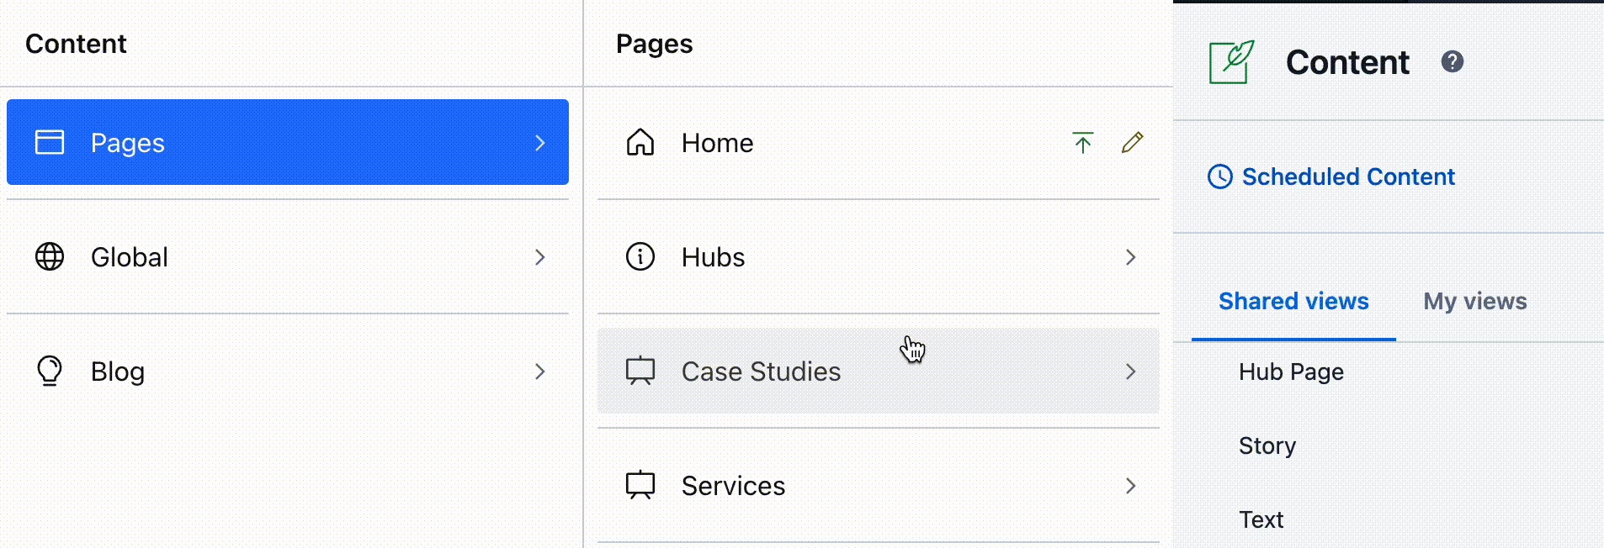
Task: Switch to the My views tab
Action: pyautogui.click(x=1474, y=301)
